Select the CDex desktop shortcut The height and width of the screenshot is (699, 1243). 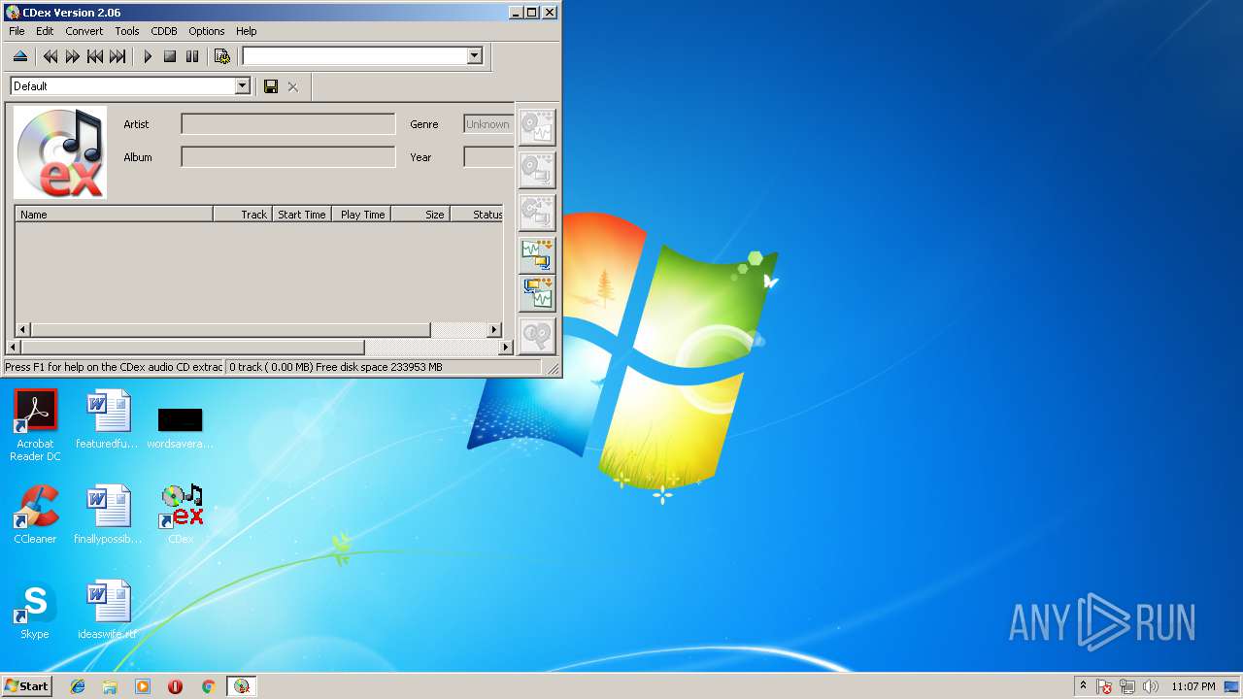click(181, 515)
